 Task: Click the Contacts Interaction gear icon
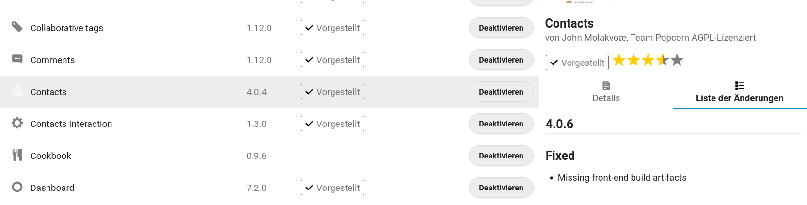(17, 123)
